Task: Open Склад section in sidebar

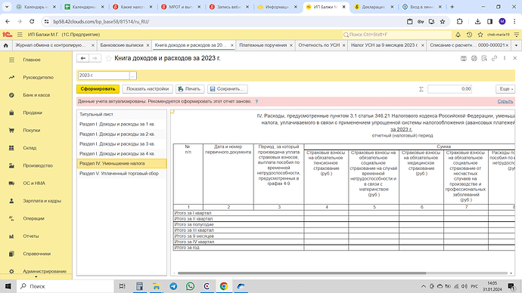Action: (x=30, y=148)
